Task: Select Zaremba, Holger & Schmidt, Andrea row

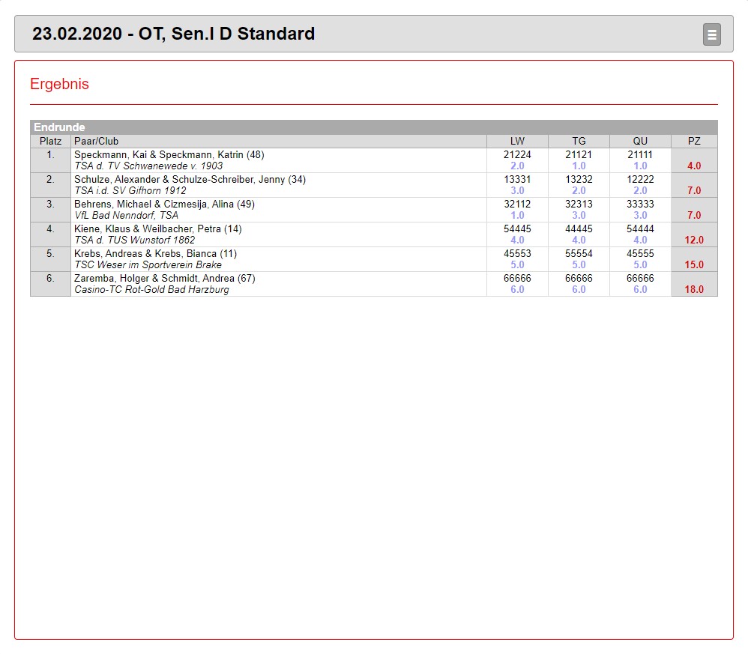Action: [x=164, y=279]
